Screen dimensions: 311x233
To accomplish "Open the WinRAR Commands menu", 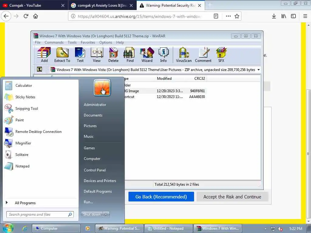I will [54, 42].
